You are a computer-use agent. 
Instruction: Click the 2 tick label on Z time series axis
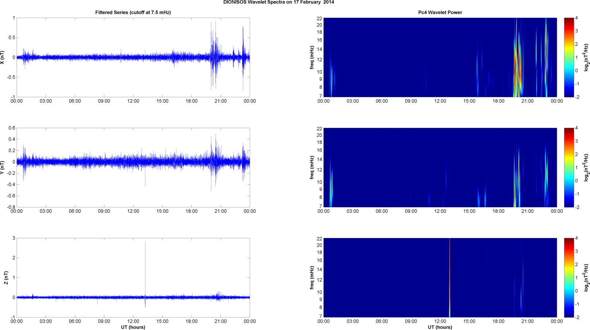pyautogui.click(x=14, y=258)
